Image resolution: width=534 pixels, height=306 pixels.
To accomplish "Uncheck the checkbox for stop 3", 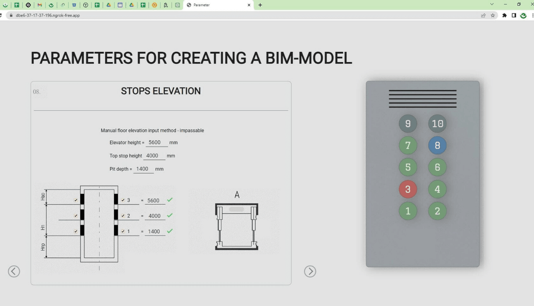I will (x=123, y=200).
